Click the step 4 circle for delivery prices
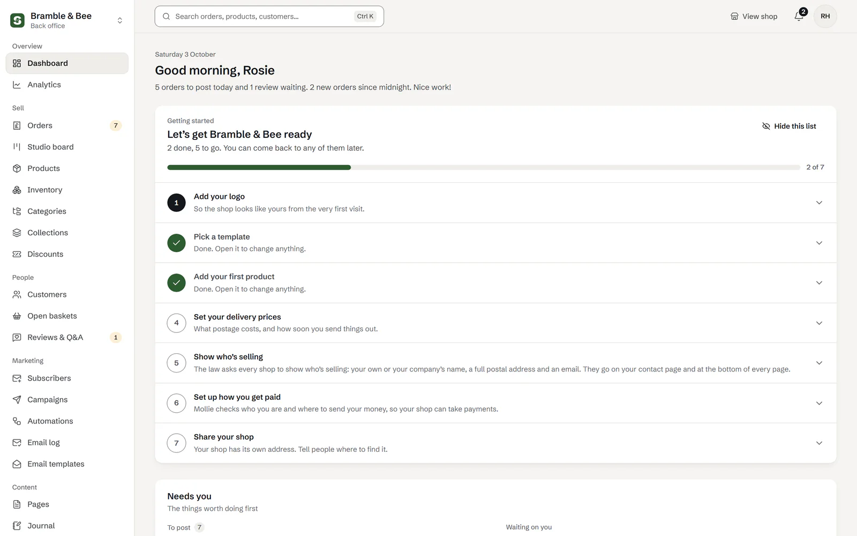This screenshot has height=536, width=857. pyautogui.click(x=176, y=323)
